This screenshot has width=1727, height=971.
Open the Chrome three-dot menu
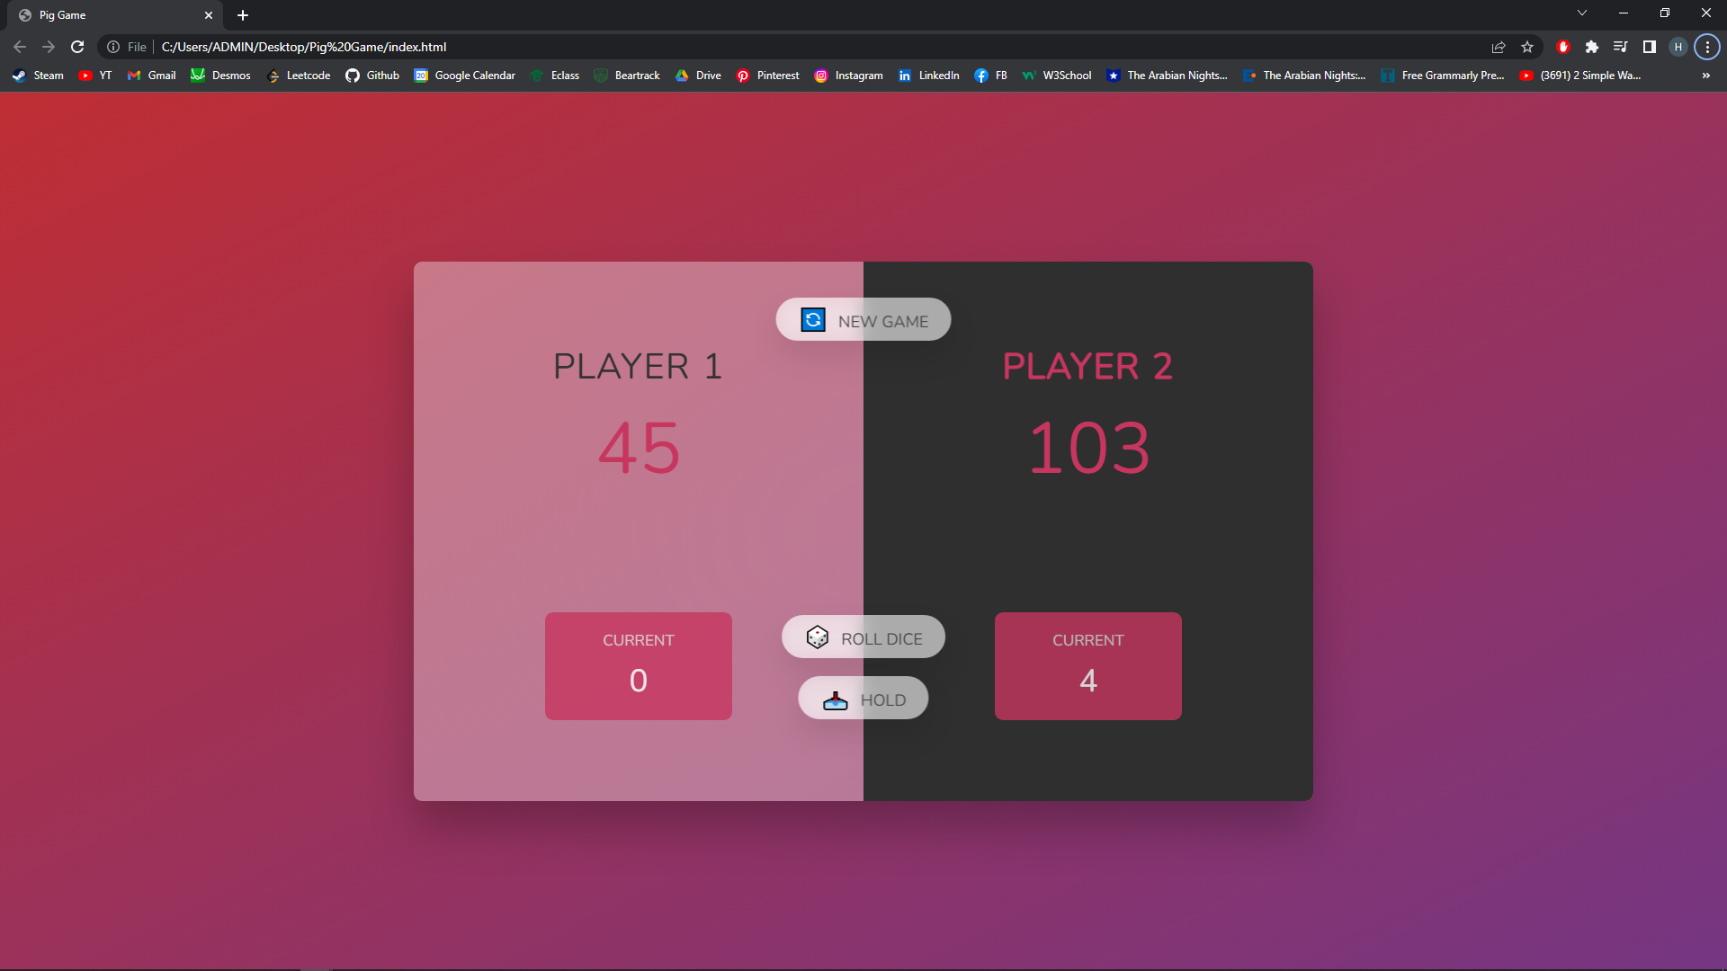(x=1705, y=46)
